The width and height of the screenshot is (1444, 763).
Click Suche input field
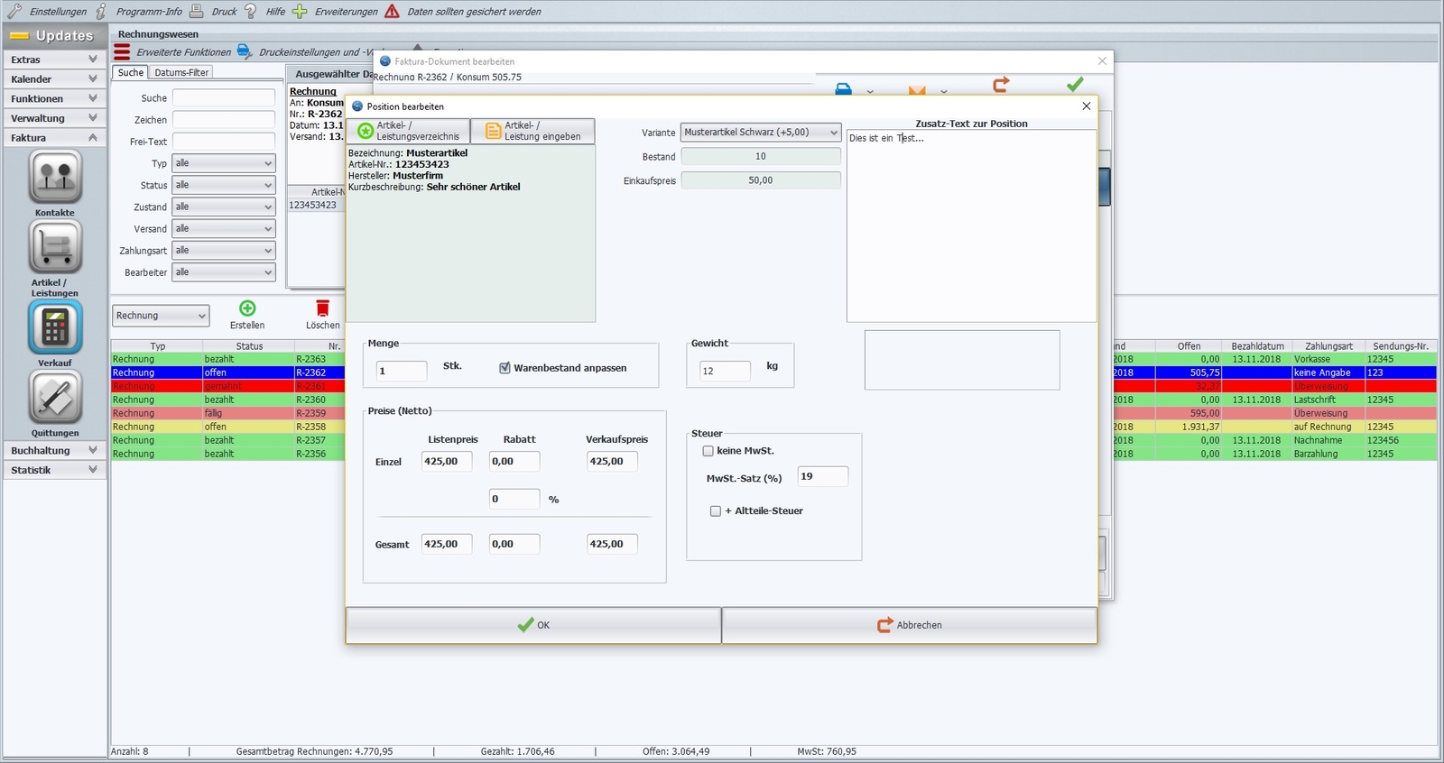224,97
